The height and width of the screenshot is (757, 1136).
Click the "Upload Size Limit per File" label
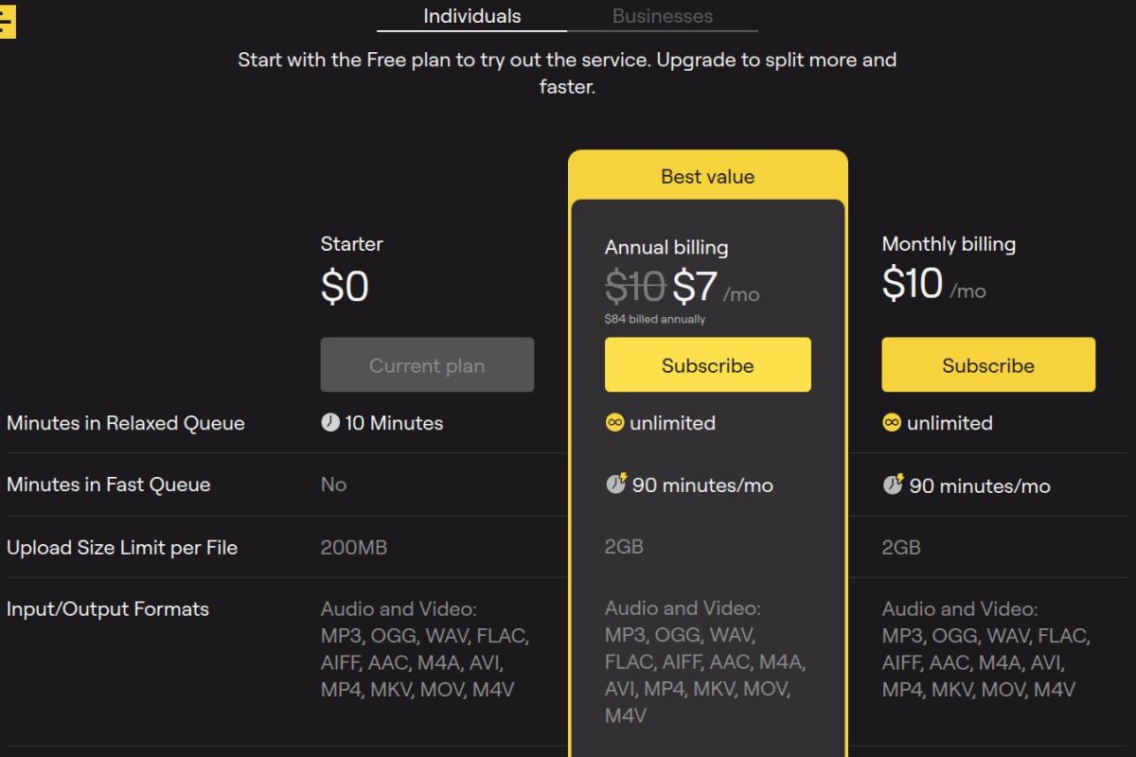click(121, 546)
